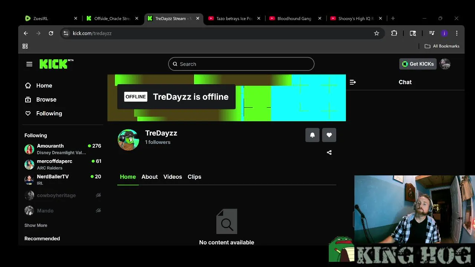Switch to the About tab
Viewport: 475px width, 267px height.
click(x=150, y=177)
